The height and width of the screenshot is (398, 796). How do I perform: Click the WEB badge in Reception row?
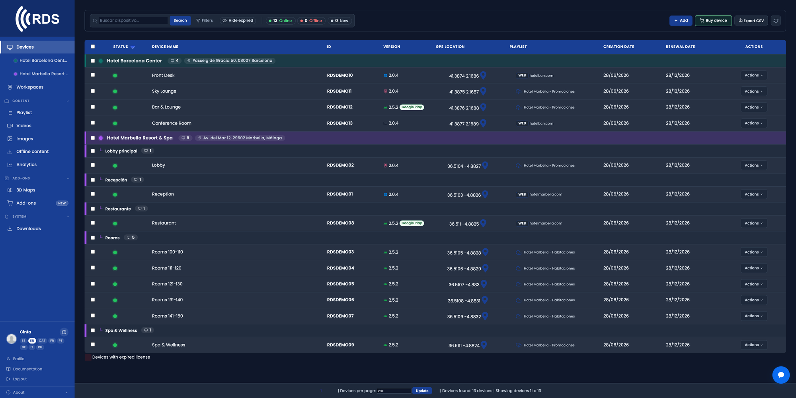point(522,195)
